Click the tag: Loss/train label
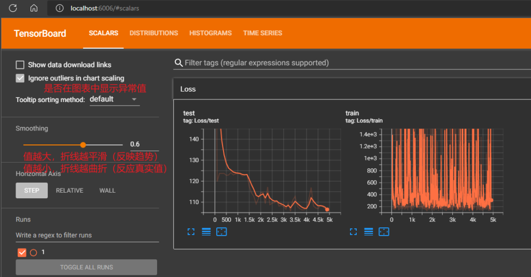Screen dimensions: 531x277 coord(364,121)
